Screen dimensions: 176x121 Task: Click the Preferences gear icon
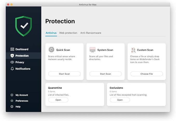tap(12, 101)
